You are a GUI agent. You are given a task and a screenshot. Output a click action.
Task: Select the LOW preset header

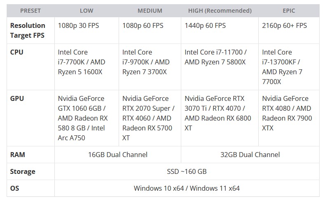[87, 11]
